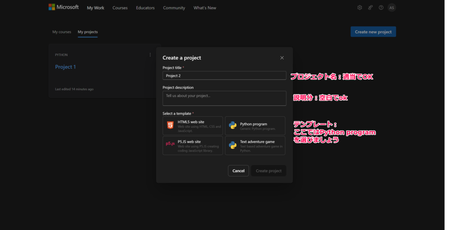The width and height of the screenshot is (449, 230).
Task: Open settings via the gear icon
Action: pyautogui.click(x=360, y=7)
